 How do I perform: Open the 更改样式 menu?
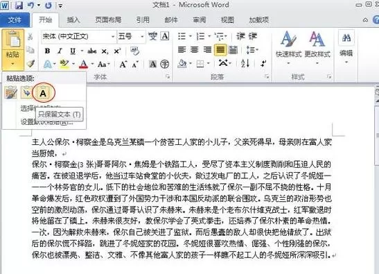tap(317, 49)
